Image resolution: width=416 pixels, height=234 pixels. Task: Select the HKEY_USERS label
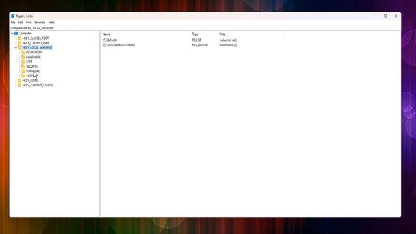coord(30,81)
